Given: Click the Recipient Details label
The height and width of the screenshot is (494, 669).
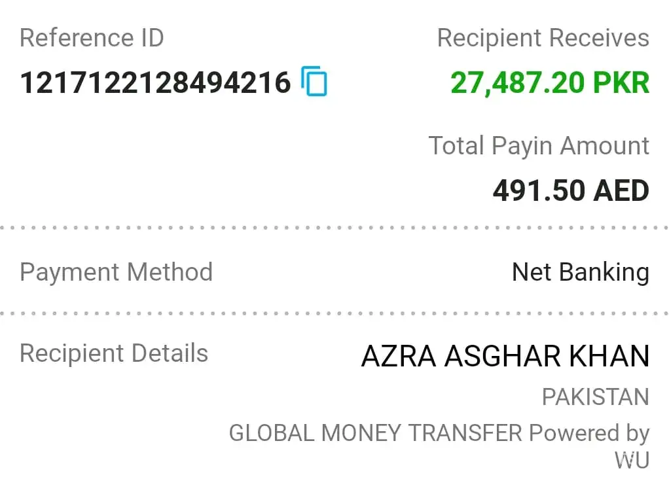Looking at the screenshot, I should tap(113, 353).
